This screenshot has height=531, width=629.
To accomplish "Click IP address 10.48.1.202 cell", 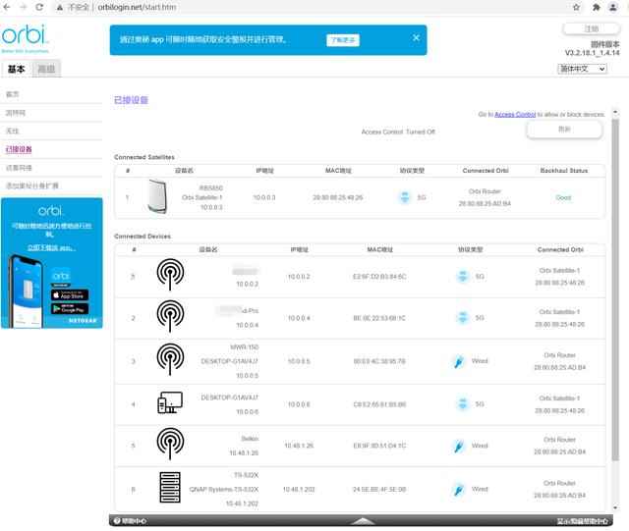I will [299, 490].
